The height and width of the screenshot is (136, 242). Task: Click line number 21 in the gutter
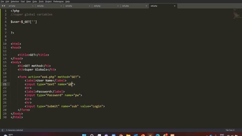pyautogui.click(x=5, y=84)
